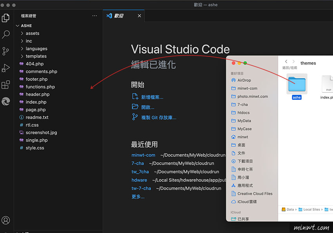
Task: Select MyCase in Finder sidebar
Action: click(x=244, y=129)
